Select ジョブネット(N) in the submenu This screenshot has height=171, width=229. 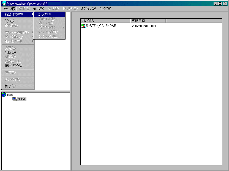49,27
